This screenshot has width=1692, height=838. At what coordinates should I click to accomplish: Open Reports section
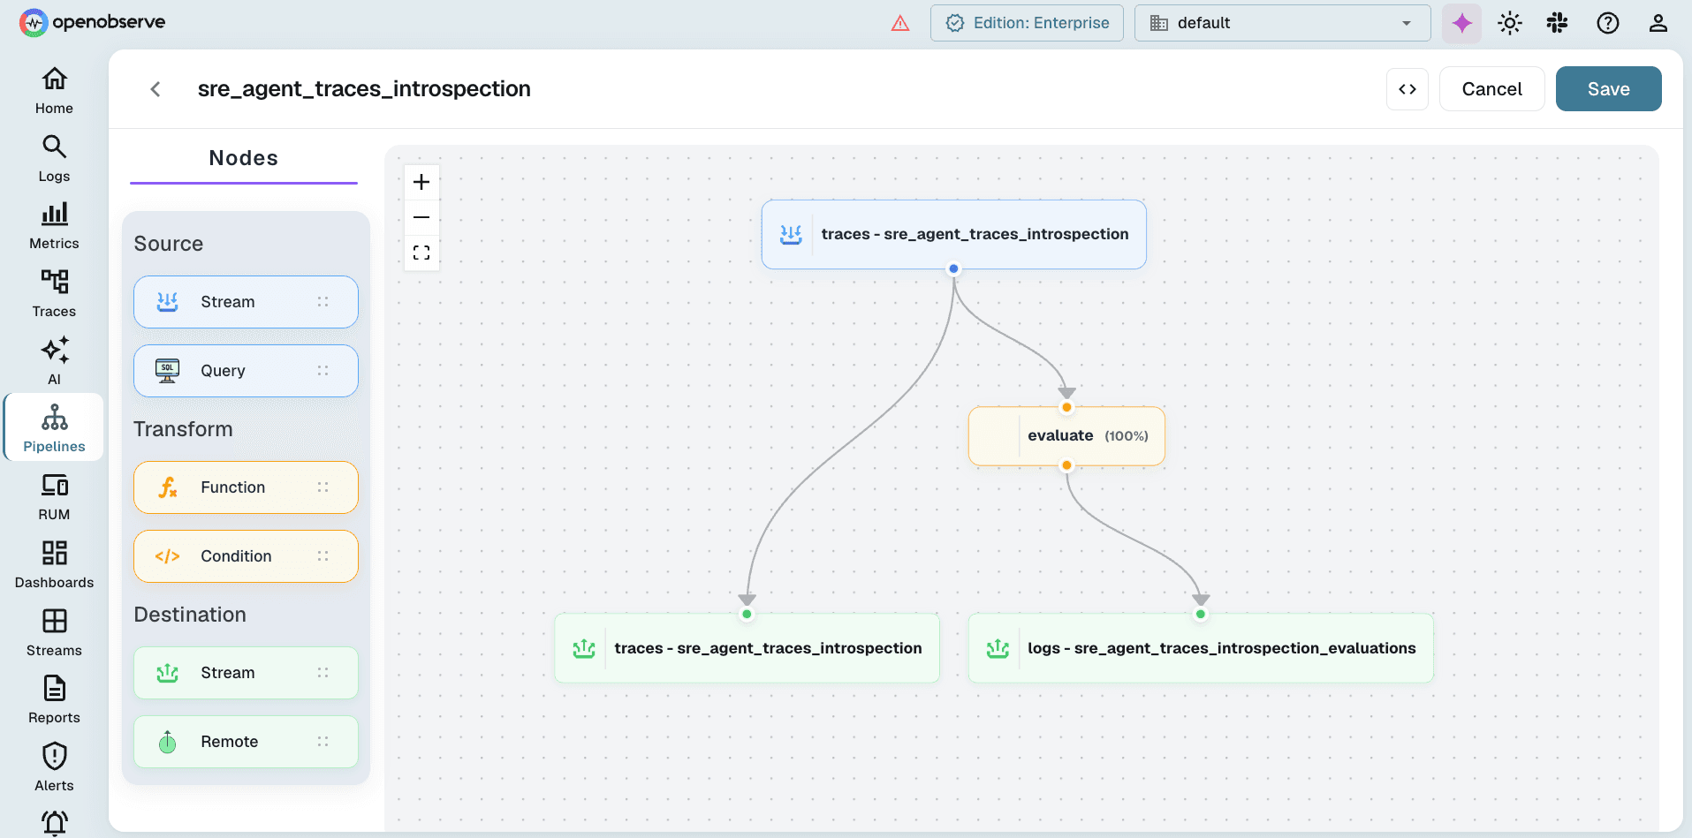[x=54, y=700]
